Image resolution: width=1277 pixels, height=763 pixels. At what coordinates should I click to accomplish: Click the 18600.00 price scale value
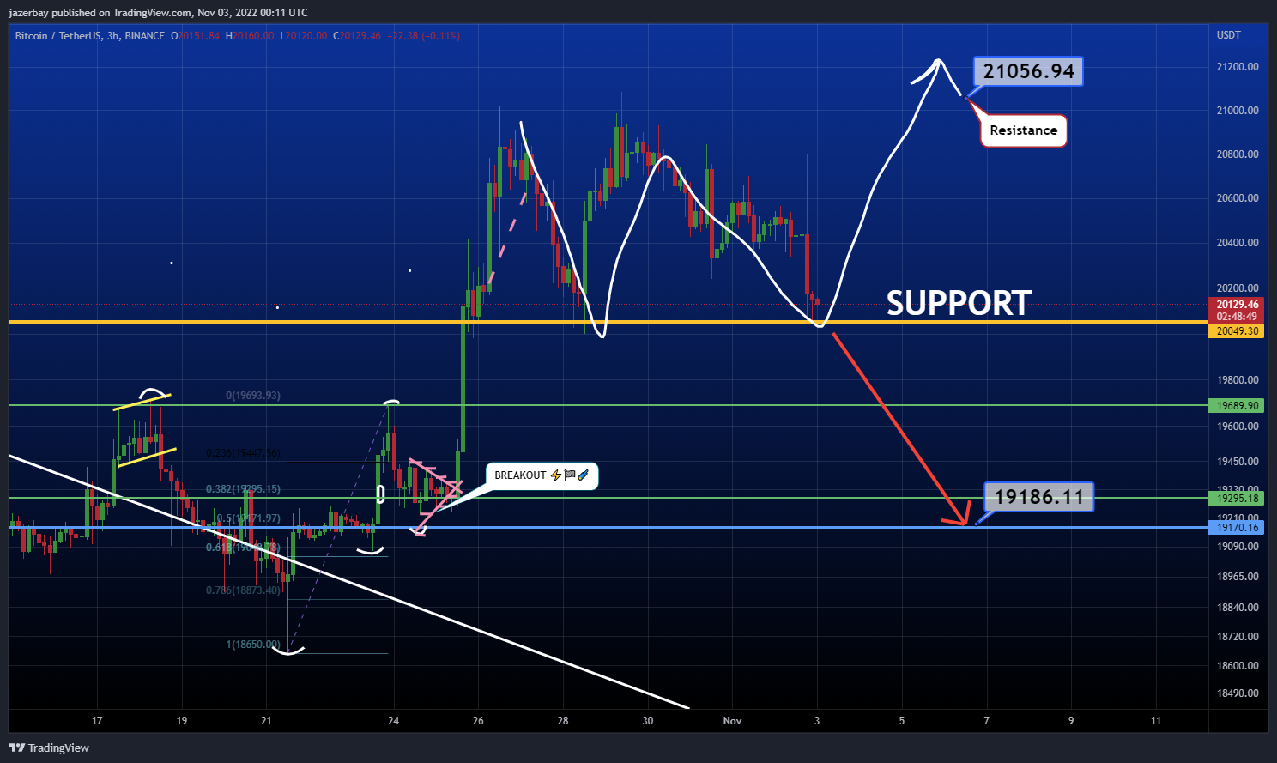point(1238,666)
